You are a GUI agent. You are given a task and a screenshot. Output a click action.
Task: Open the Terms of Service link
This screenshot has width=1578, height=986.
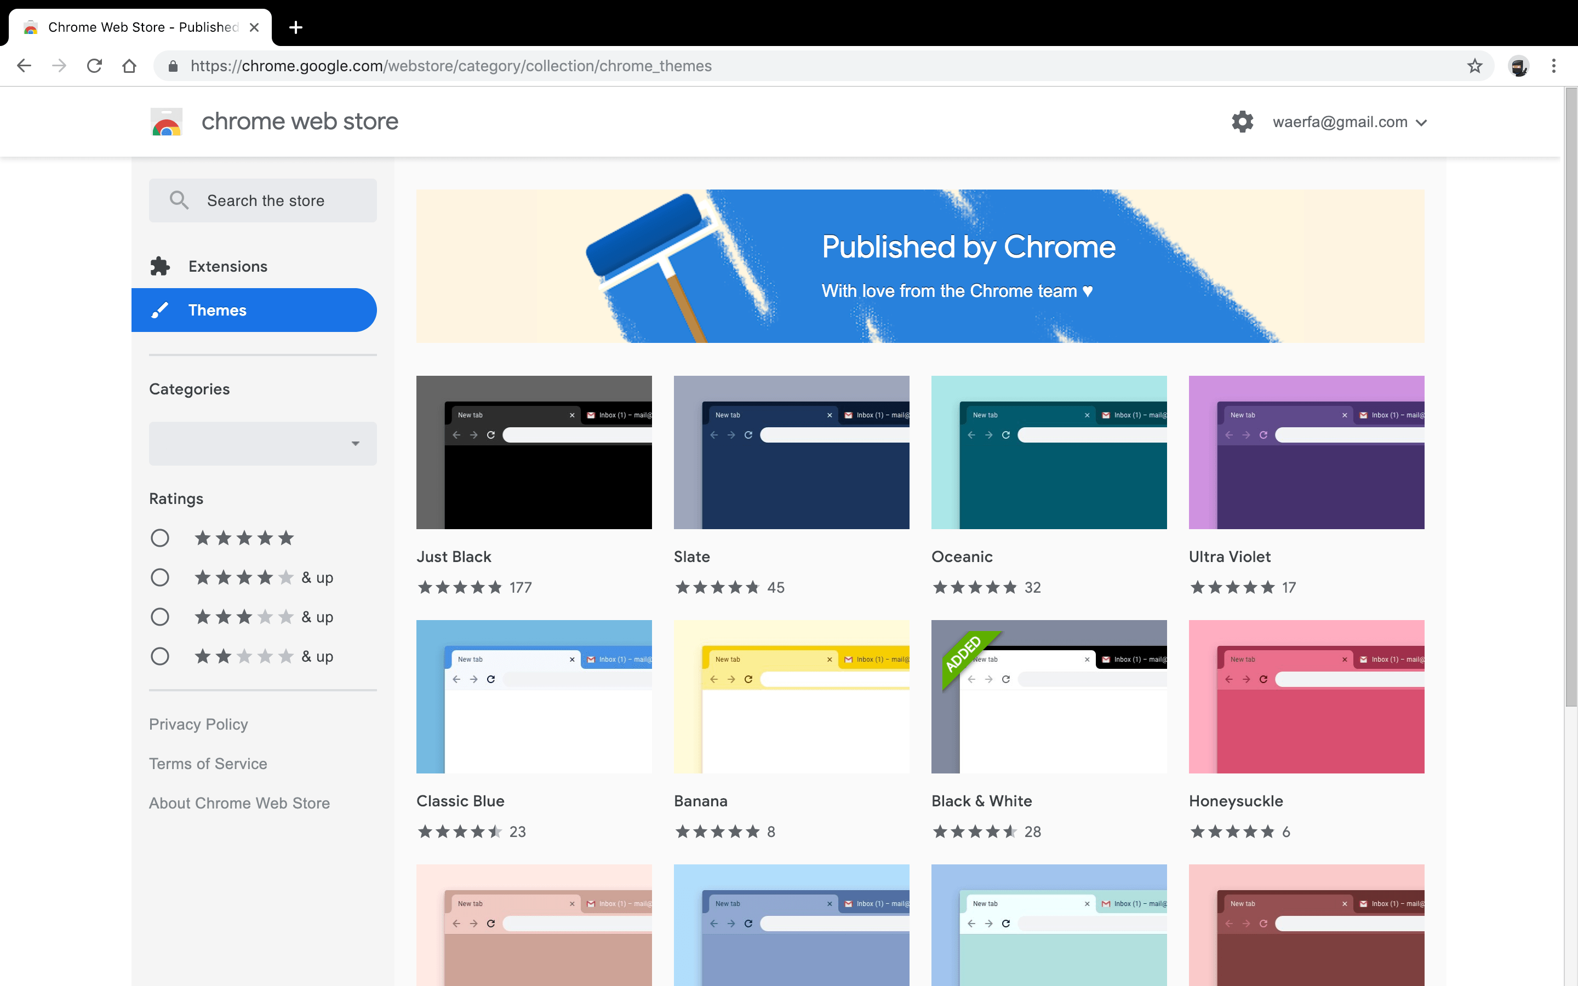pos(208,764)
